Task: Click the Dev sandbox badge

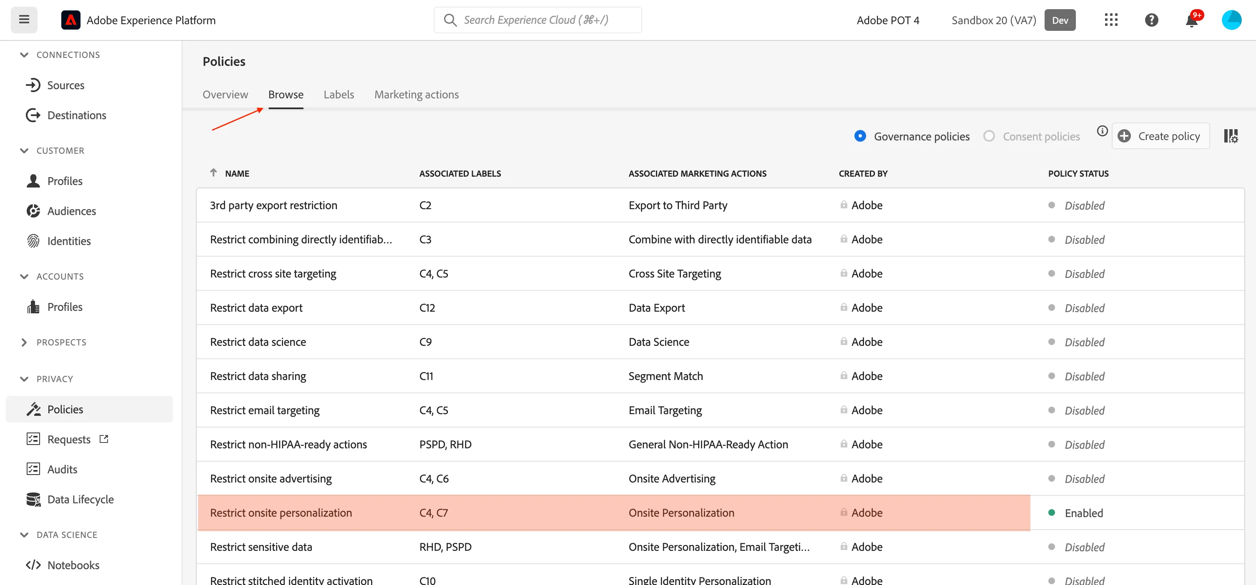Action: pos(1060,20)
